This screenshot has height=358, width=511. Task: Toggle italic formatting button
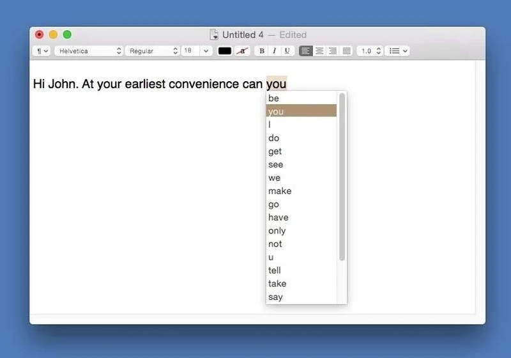275,51
